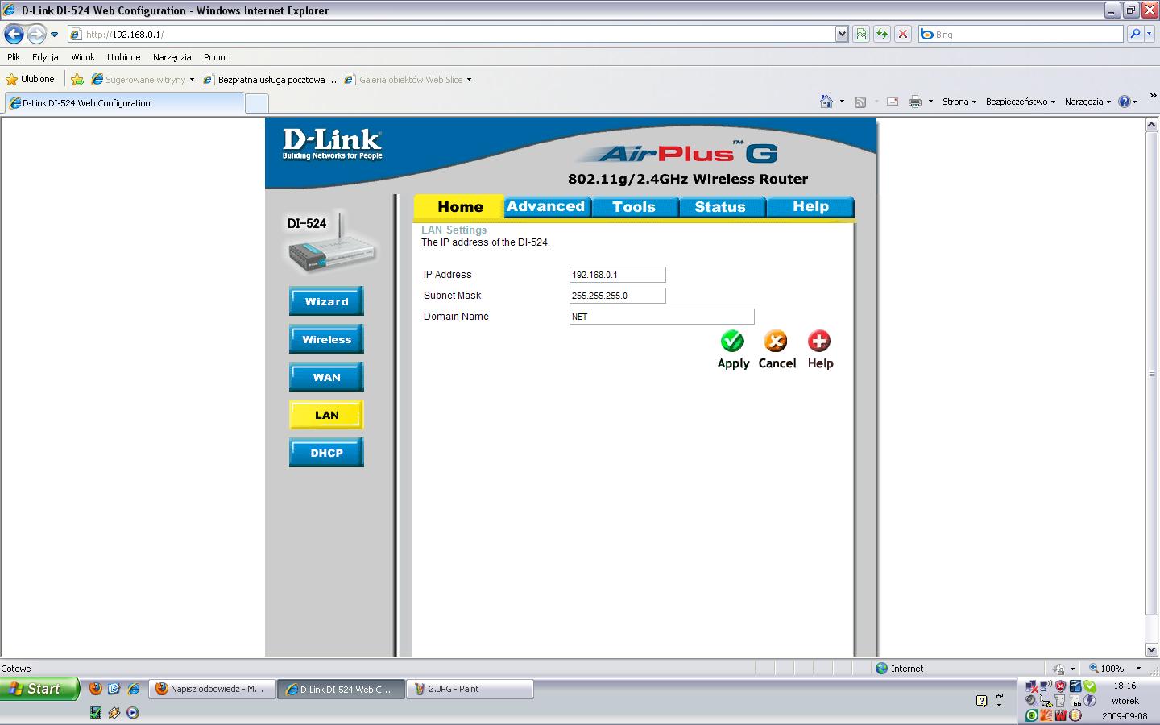Screen dimensions: 1160x725
Task: Open the Wizard setup page
Action: tap(326, 301)
